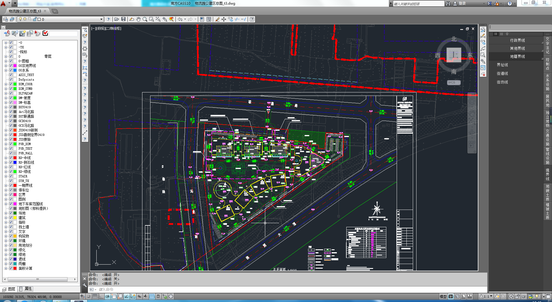Click magenta color swatch of 00宗地界线 layer
Image resolution: width=552 pixels, height=302 pixels.
click(15, 66)
